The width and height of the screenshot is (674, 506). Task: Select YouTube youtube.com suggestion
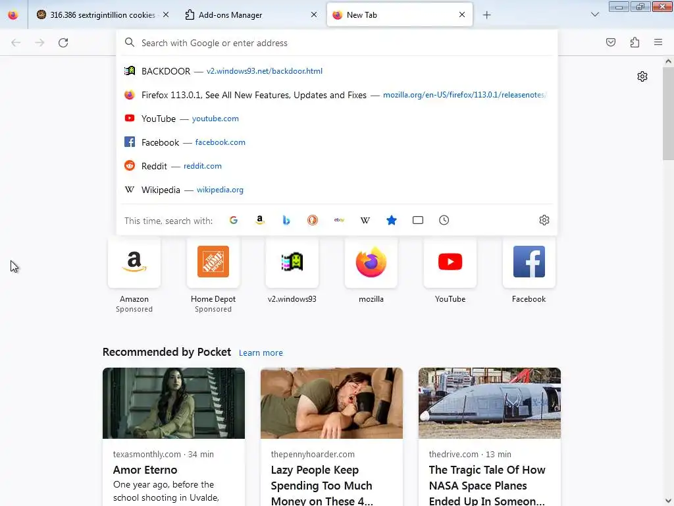(x=337, y=119)
